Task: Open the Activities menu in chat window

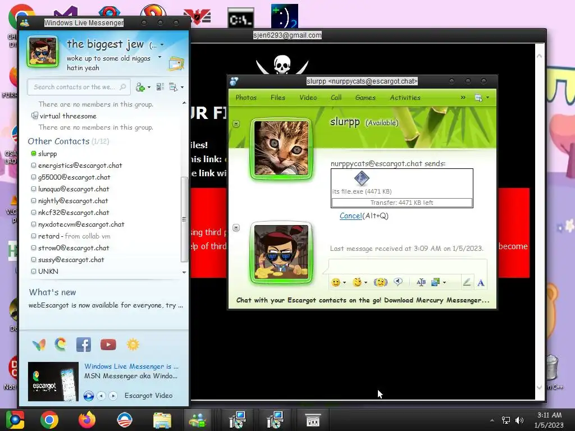Action: (x=405, y=98)
